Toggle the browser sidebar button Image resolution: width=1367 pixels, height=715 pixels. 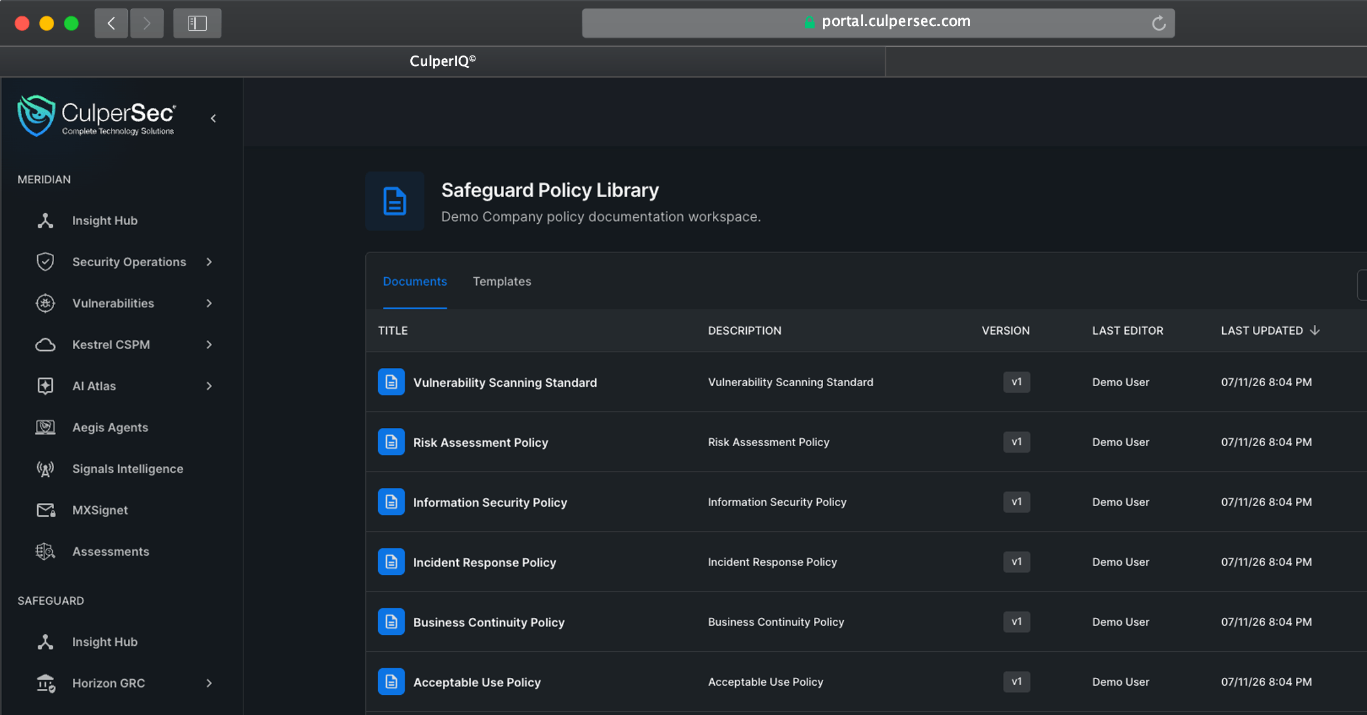(197, 23)
